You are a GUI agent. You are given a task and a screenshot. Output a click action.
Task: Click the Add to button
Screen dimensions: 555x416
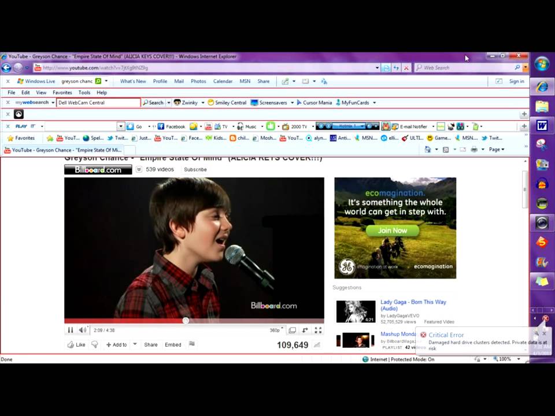coord(116,344)
